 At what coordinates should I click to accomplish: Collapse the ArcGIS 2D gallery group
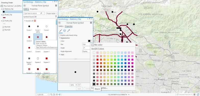25,21
